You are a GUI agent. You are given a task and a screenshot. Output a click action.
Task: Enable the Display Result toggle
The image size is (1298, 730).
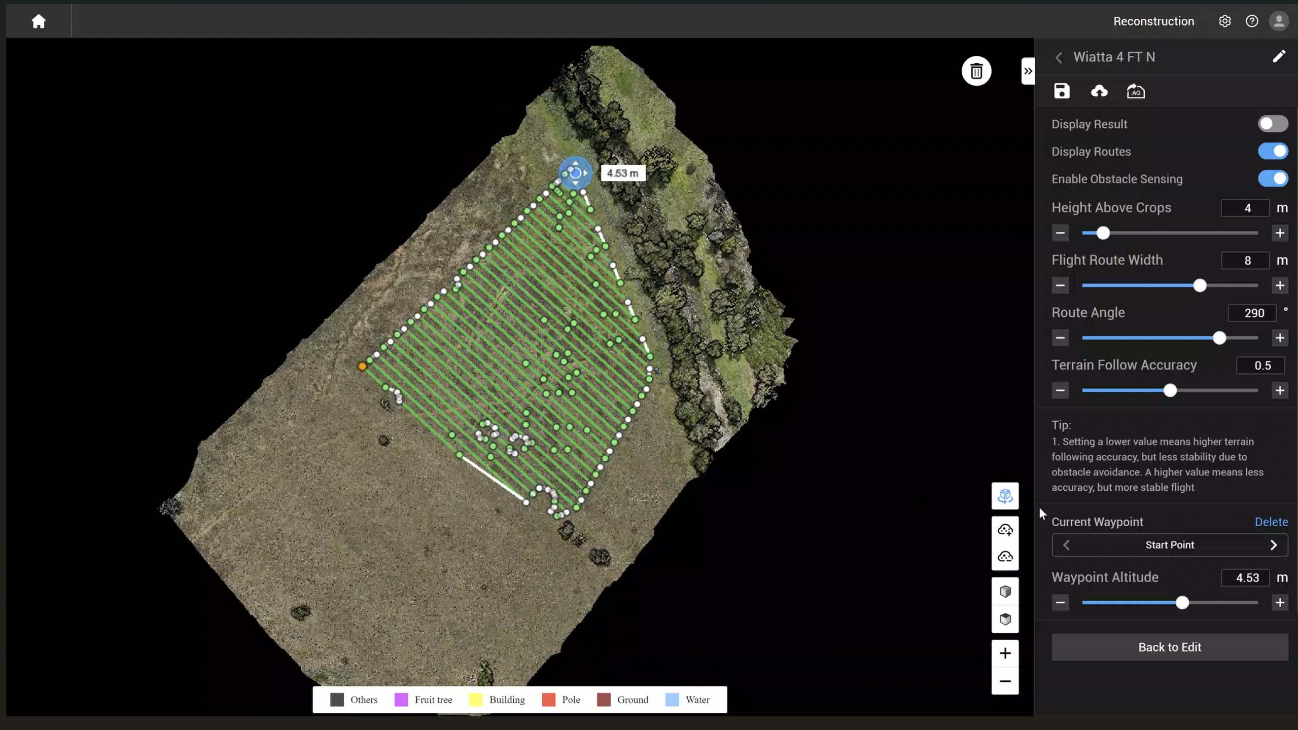[1272, 123]
